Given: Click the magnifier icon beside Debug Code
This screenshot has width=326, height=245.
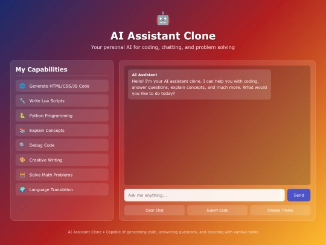Looking at the screenshot, I should (22, 145).
